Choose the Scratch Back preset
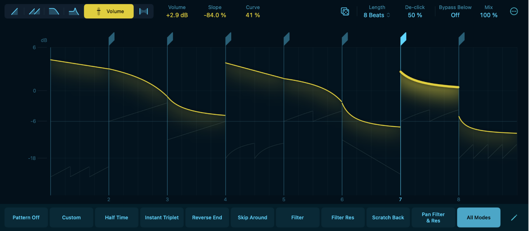 pos(388,217)
